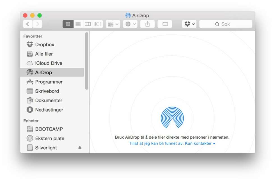Image resolution: width=275 pixels, height=182 pixels.
Task: Open iCloud Drive in sidebar
Action: point(52,63)
